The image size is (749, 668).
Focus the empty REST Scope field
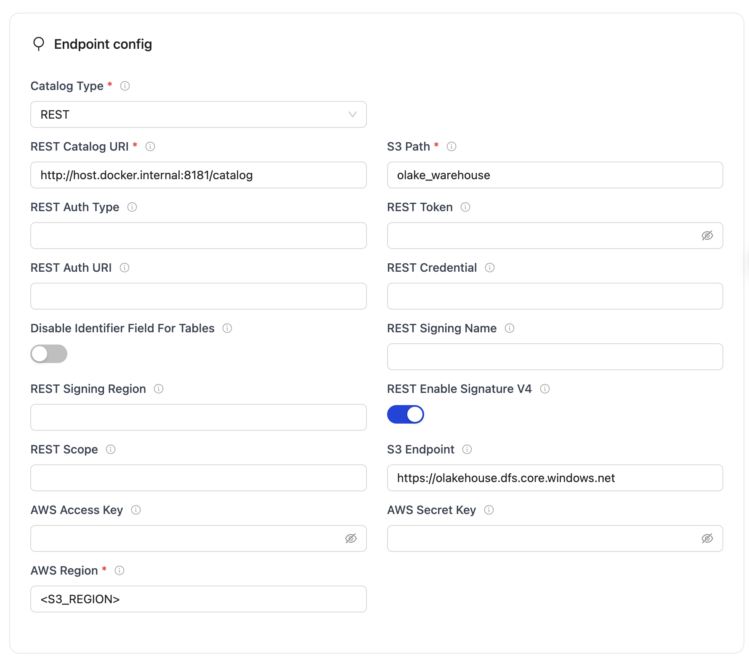click(x=198, y=478)
